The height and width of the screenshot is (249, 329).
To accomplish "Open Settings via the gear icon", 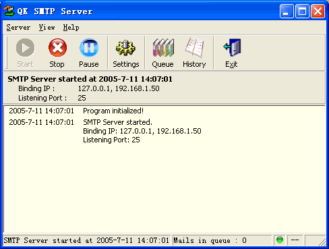I will tap(125, 48).
